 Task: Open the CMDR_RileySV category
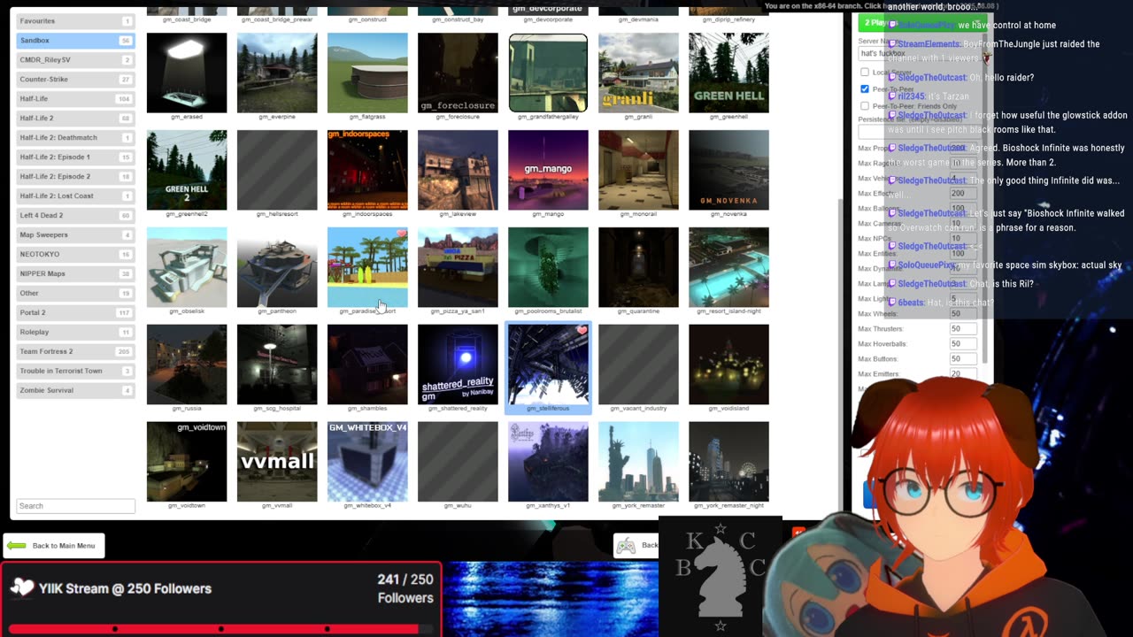tap(75, 59)
